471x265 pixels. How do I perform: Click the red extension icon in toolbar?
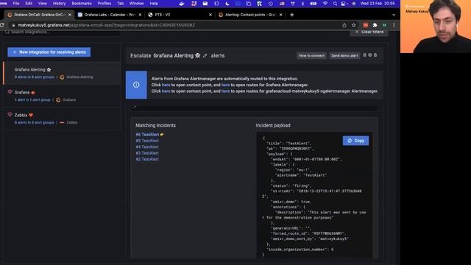click(x=365, y=25)
